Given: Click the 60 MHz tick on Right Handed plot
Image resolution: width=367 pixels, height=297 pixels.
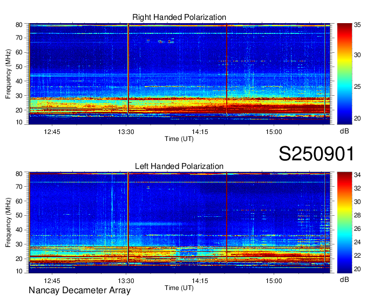Looking at the screenshot, I should [19, 52].
